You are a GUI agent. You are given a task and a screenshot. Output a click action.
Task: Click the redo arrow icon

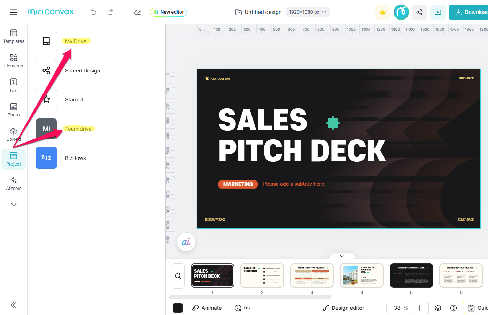tap(110, 12)
